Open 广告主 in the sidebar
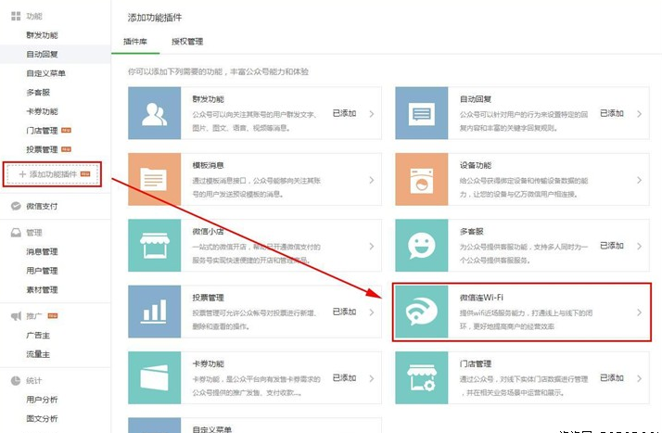662x433 pixels. tap(38, 335)
